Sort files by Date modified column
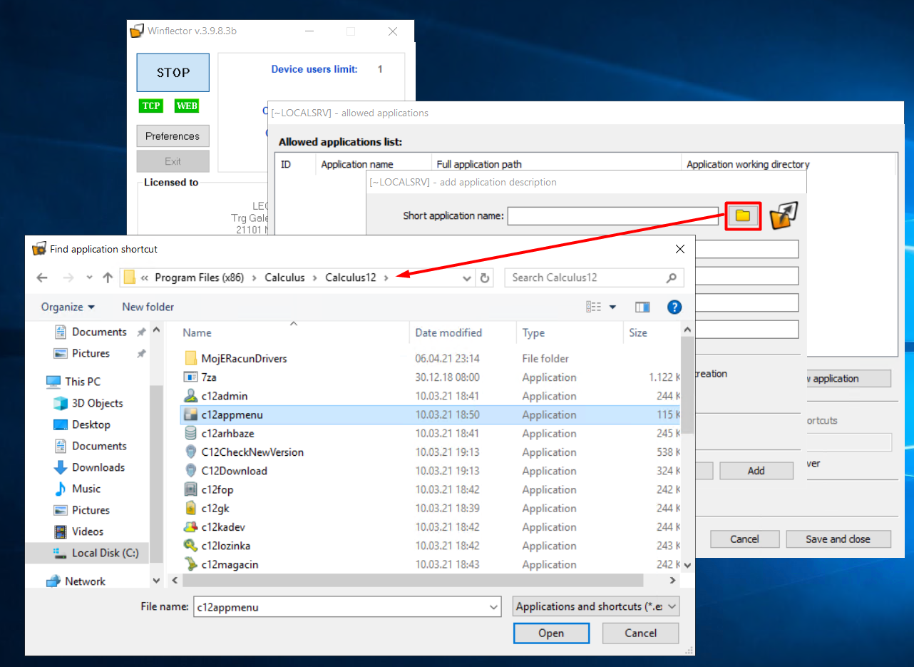 (448, 332)
